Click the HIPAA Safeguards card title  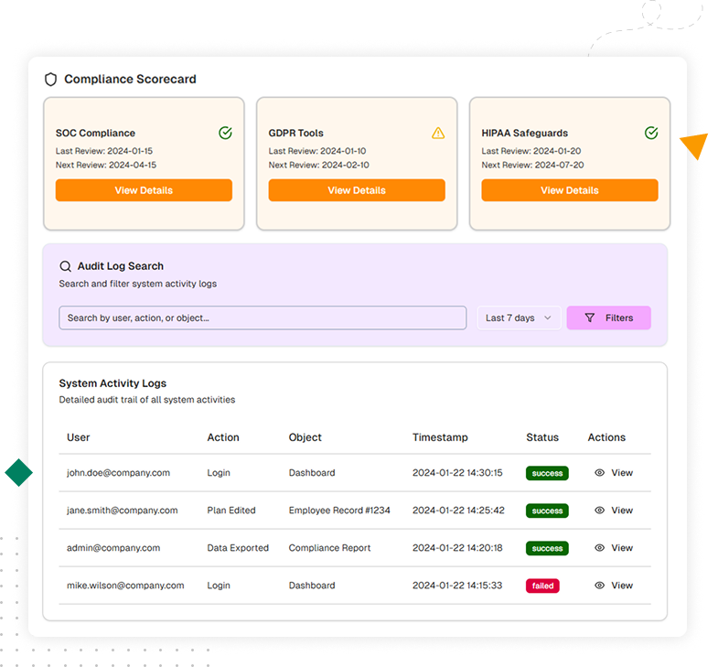pyautogui.click(x=524, y=133)
